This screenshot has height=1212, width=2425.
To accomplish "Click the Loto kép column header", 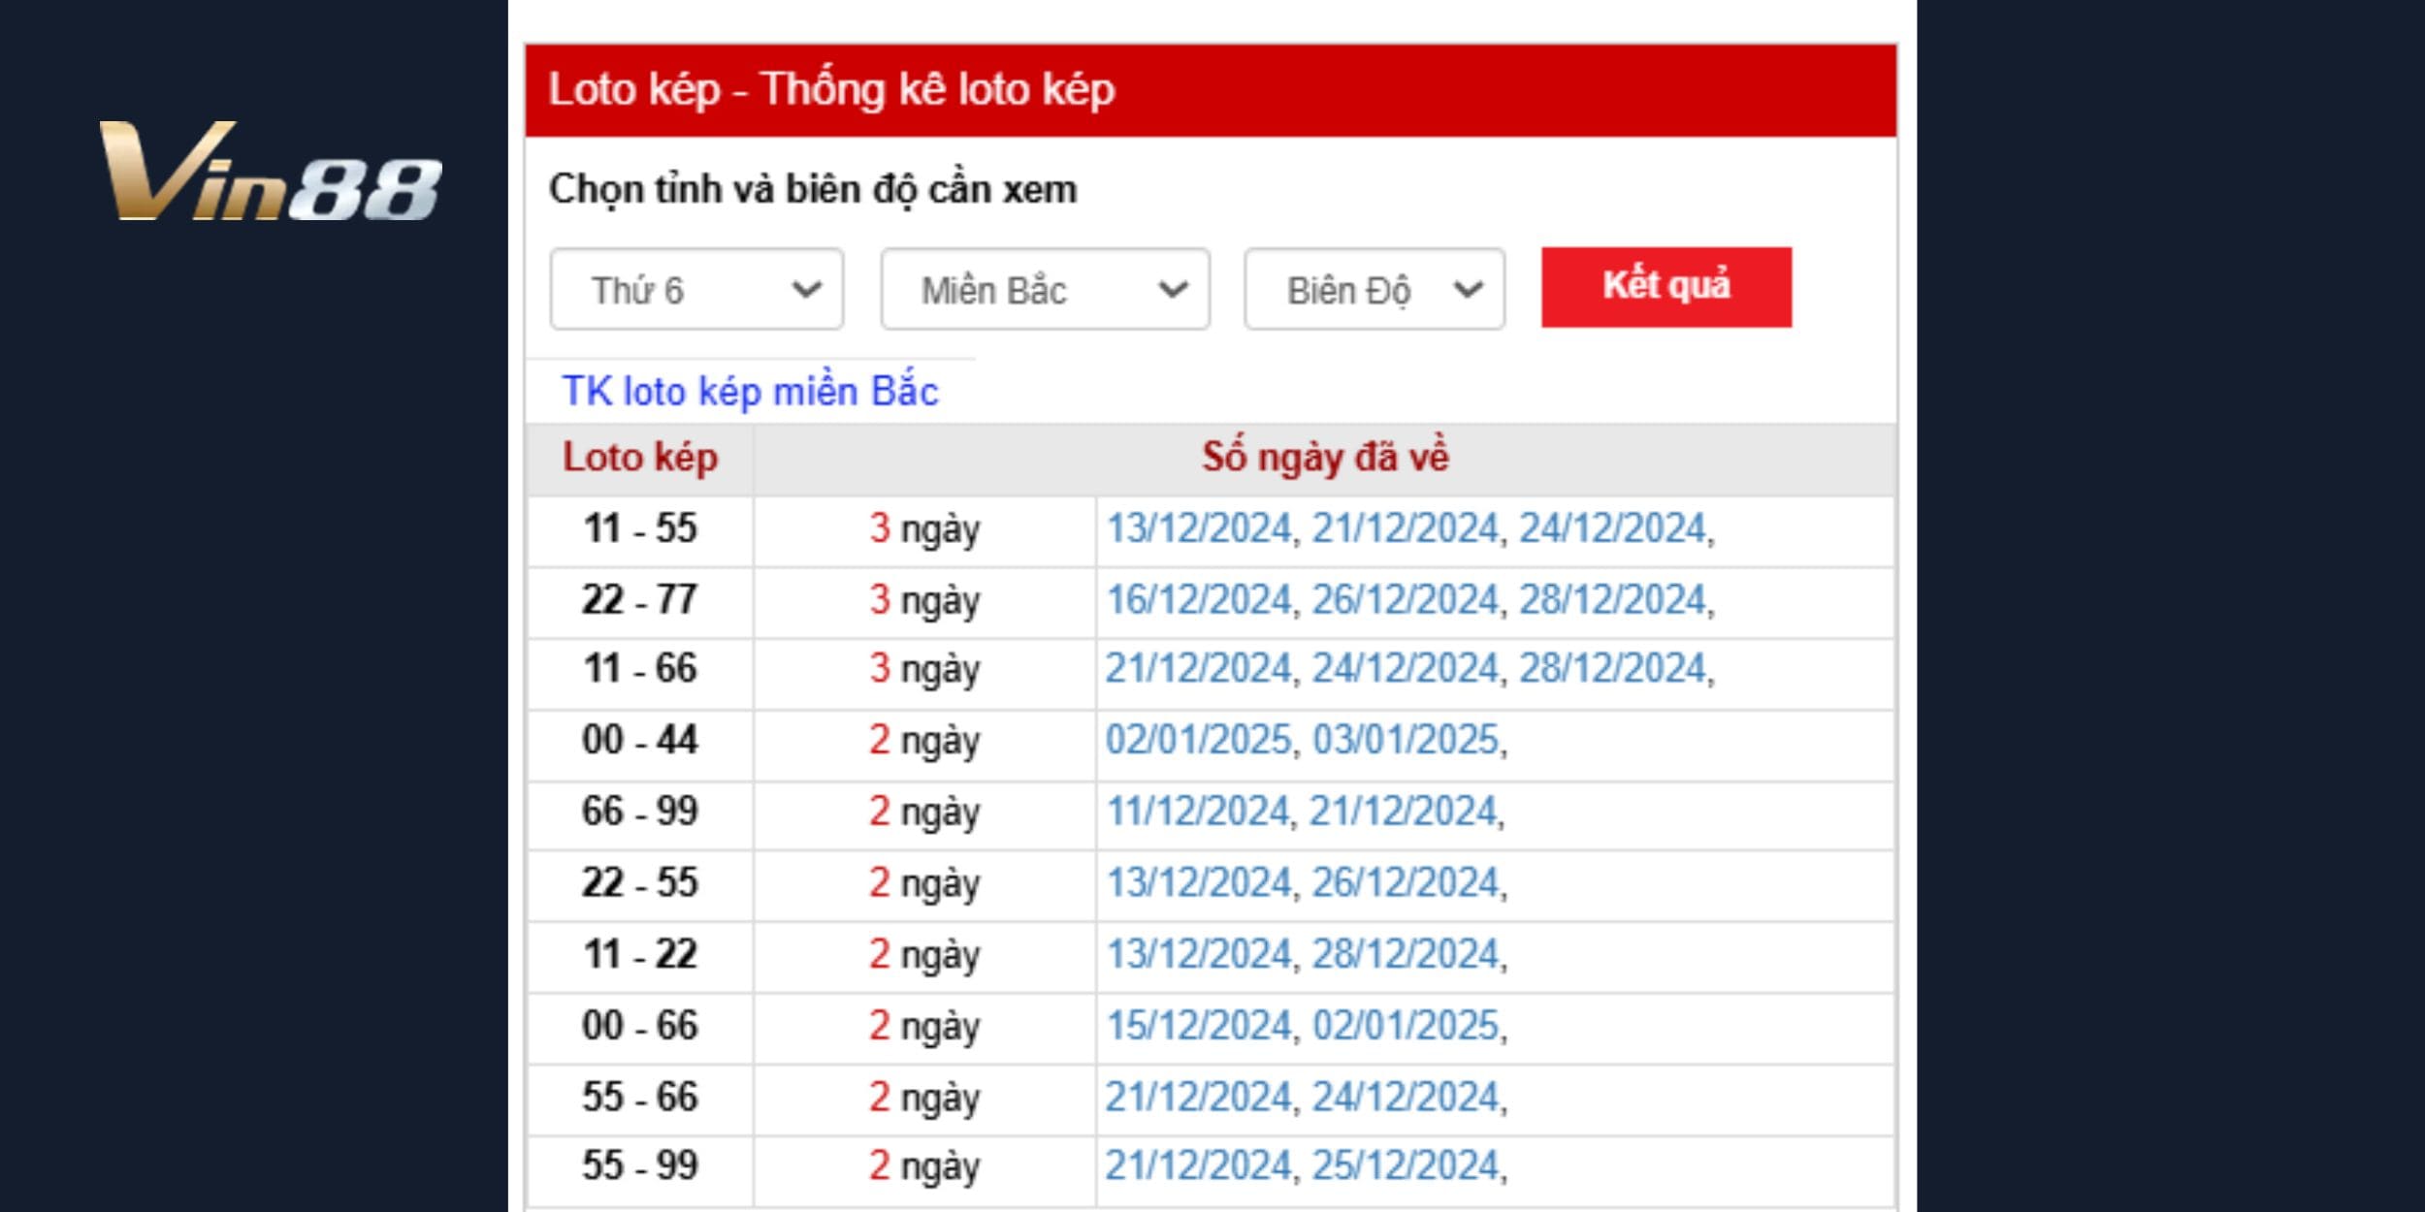I will pyautogui.click(x=640, y=458).
